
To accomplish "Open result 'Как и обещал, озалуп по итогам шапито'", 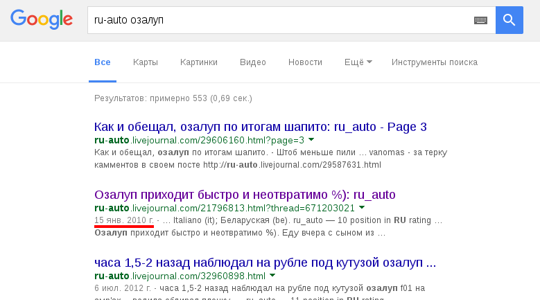I will [x=261, y=127].
